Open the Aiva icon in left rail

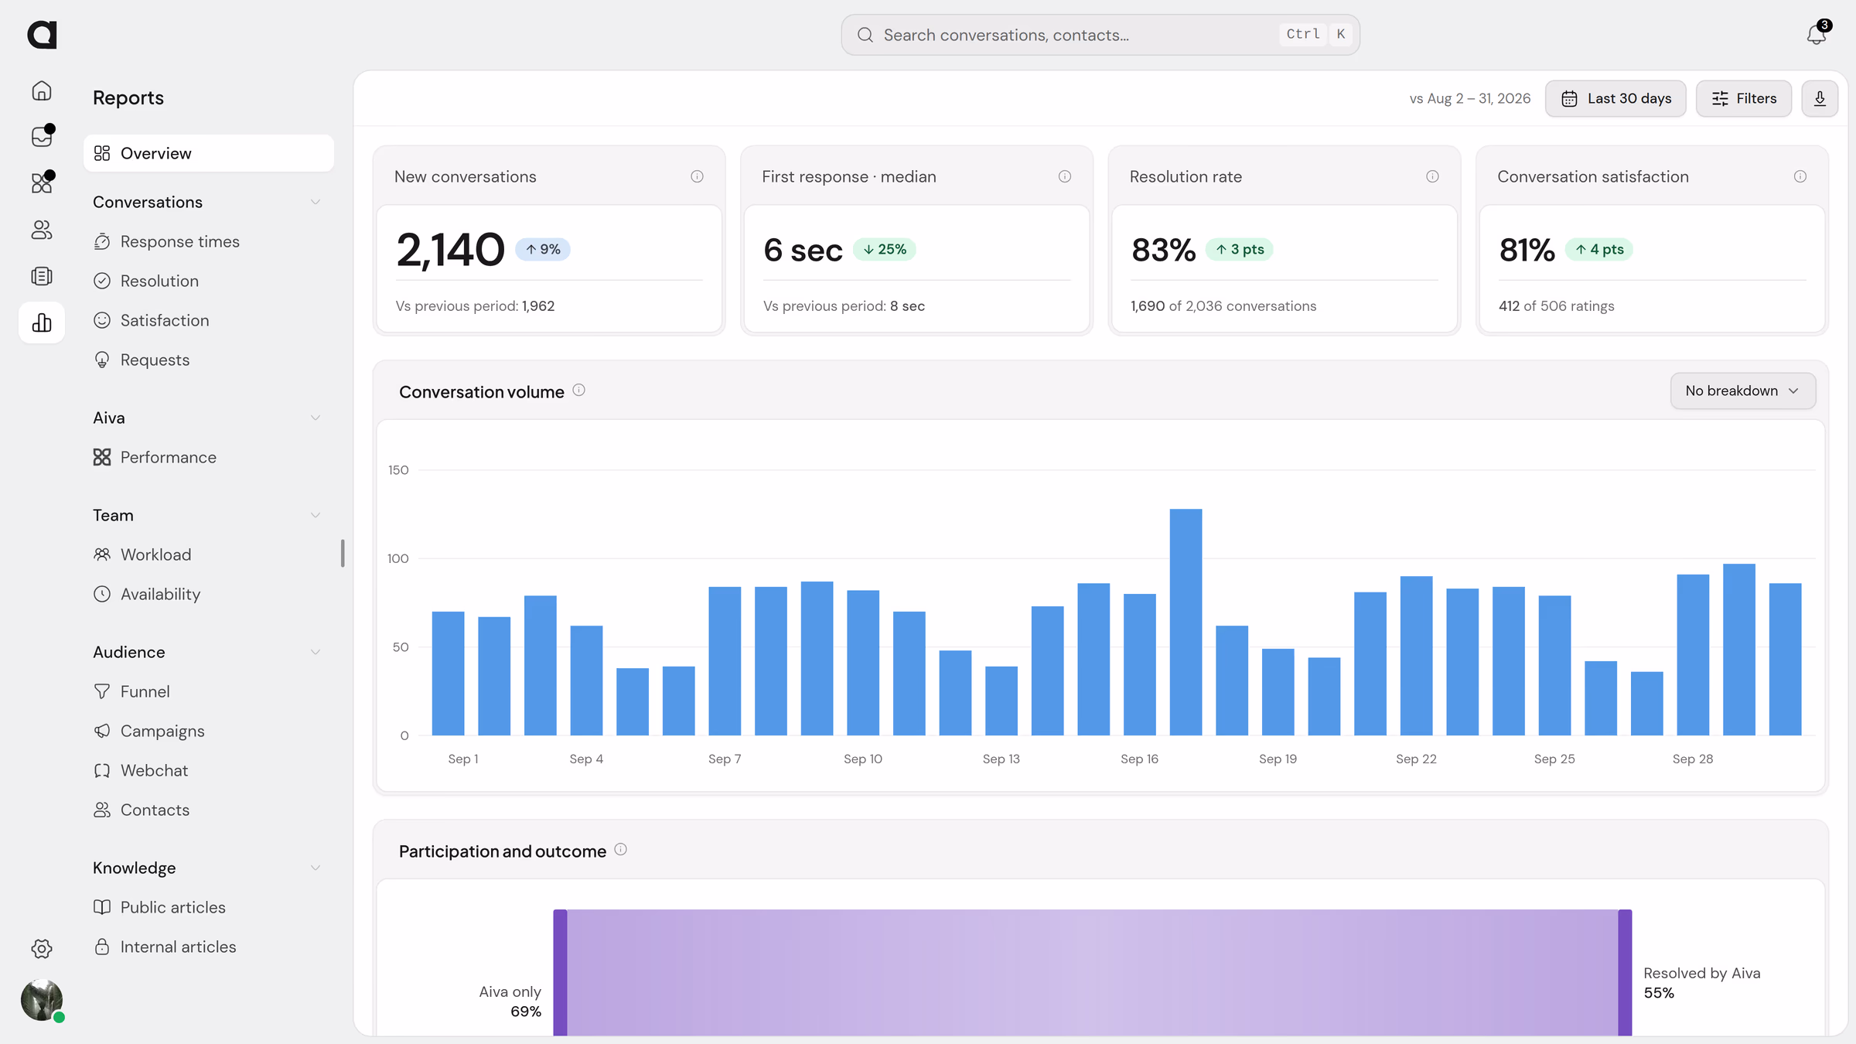42,183
